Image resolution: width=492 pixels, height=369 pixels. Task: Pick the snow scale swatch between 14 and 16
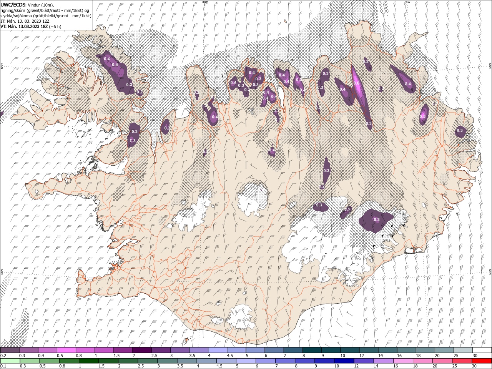click(x=388, y=350)
